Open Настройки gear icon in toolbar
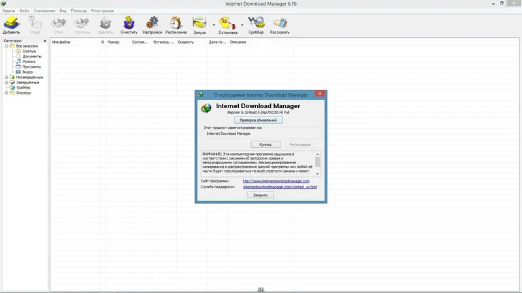Screen dimensions: 522x293 (x=152, y=25)
